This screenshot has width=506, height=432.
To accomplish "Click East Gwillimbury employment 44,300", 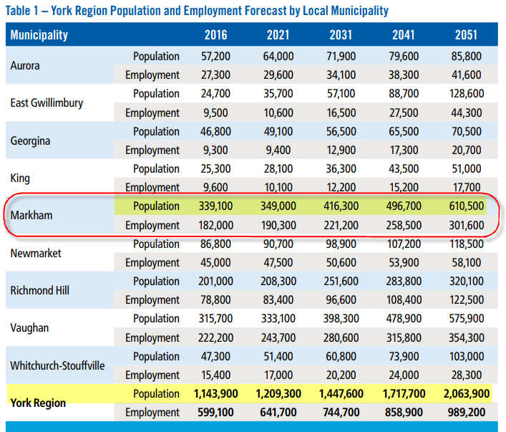I will tap(467, 112).
